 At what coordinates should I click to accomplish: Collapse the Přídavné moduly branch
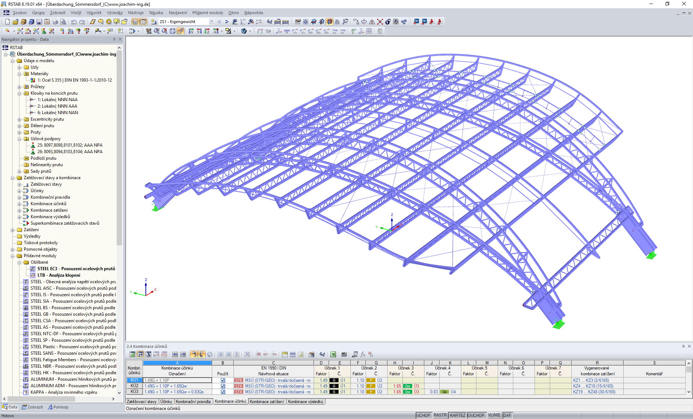pyautogui.click(x=12, y=255)
